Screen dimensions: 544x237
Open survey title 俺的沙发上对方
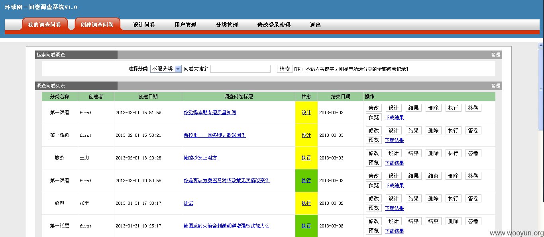(x=200, y=158)
